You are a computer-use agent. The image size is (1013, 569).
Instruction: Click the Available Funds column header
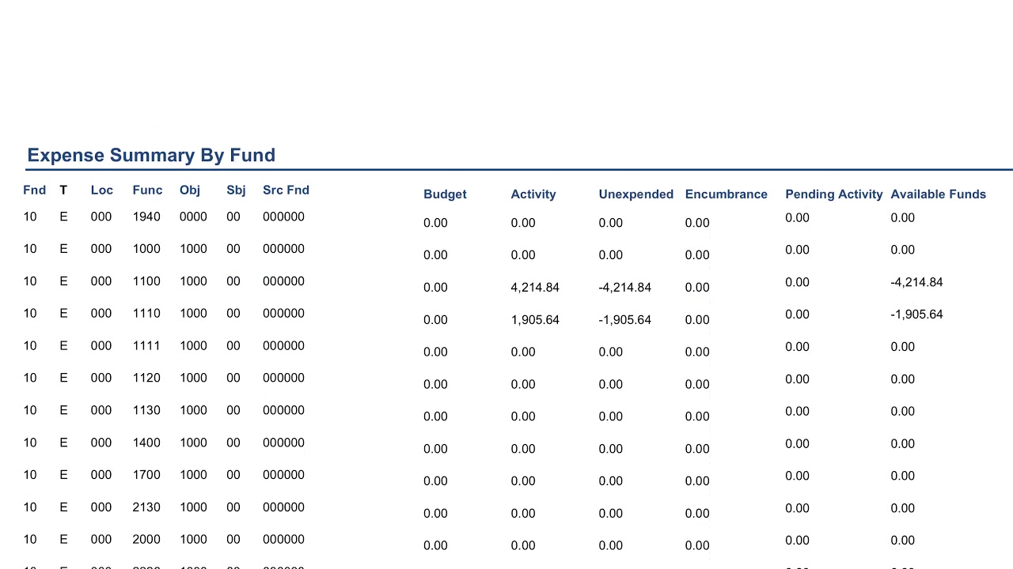pos(938,194)
